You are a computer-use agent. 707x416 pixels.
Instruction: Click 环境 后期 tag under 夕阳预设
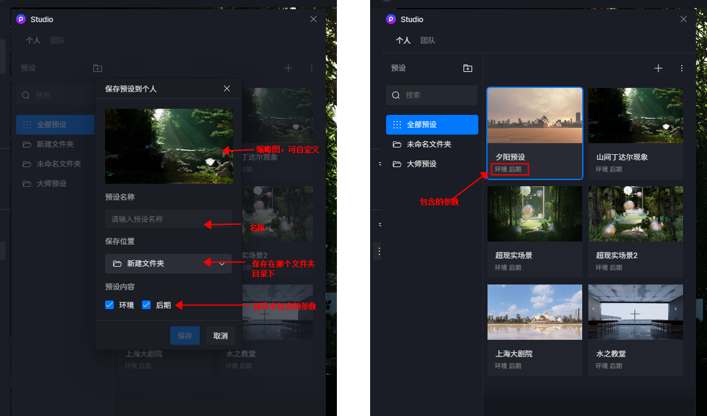pos(508,170)
